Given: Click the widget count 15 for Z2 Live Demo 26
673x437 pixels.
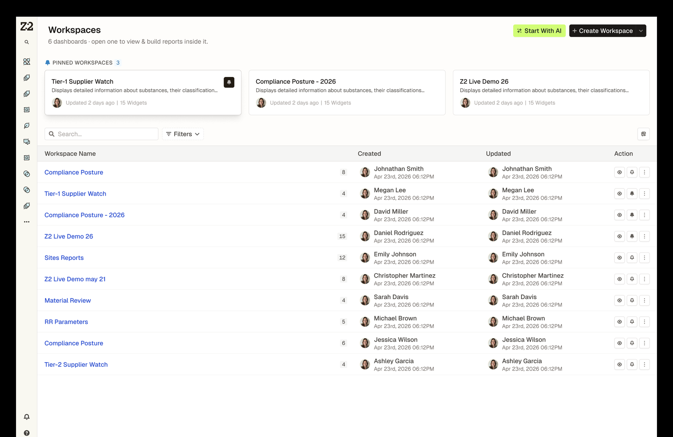Looking at the screenshot, I should pyautogui.click(x=342, y=236).
